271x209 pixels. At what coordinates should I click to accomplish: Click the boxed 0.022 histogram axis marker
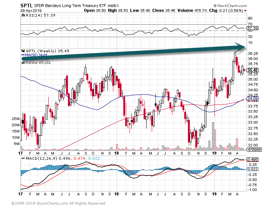[252, 169]
